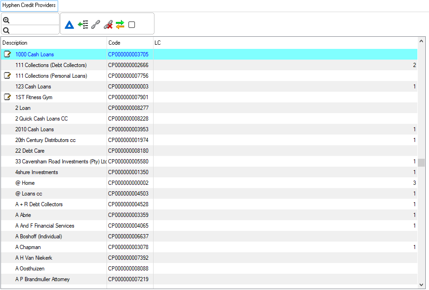Screen dimensions: 429x290
Task: Click the broken link with red cross icon
Action: pyautogui.click(x=107, y=24)
